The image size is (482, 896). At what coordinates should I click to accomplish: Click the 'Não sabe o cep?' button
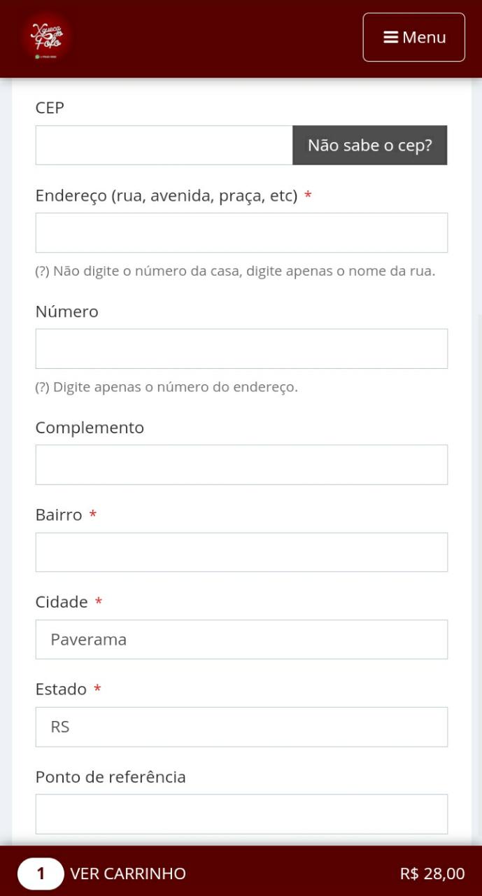(370, 145)
